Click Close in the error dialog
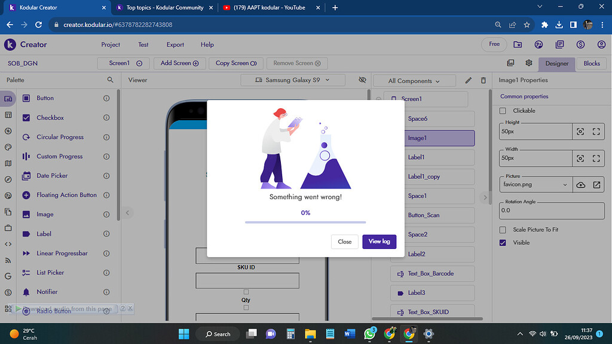Image resolution: width=612 pixels, height=344 pixels. [x=344, y=242]
